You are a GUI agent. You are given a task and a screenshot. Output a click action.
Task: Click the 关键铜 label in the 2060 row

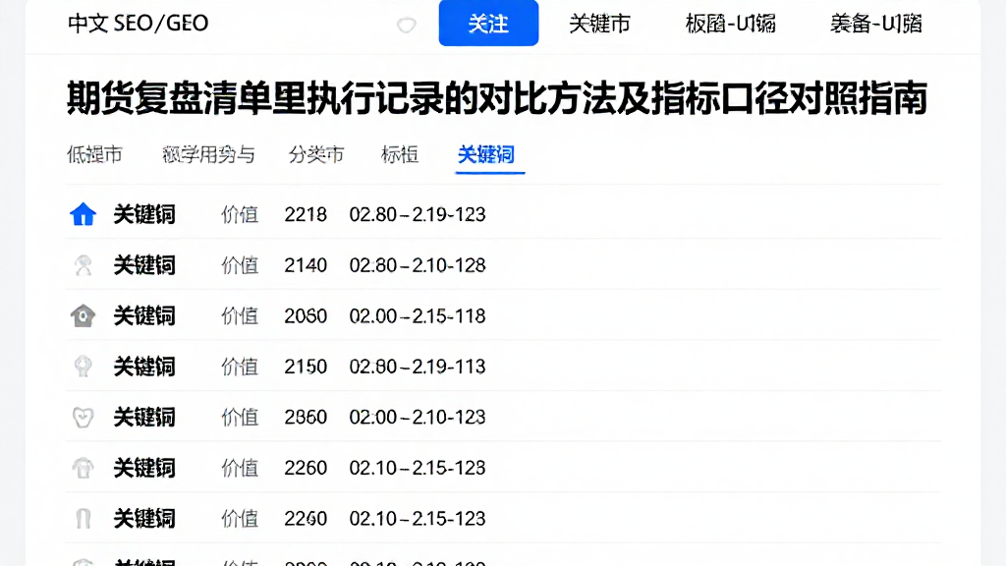(144, 315)
